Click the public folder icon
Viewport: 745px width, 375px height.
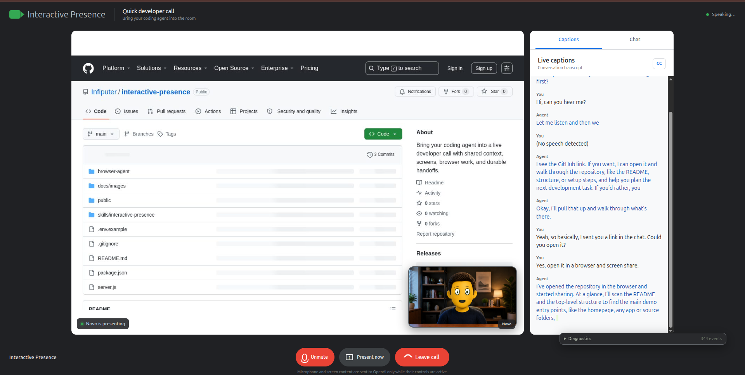[92, 200]
